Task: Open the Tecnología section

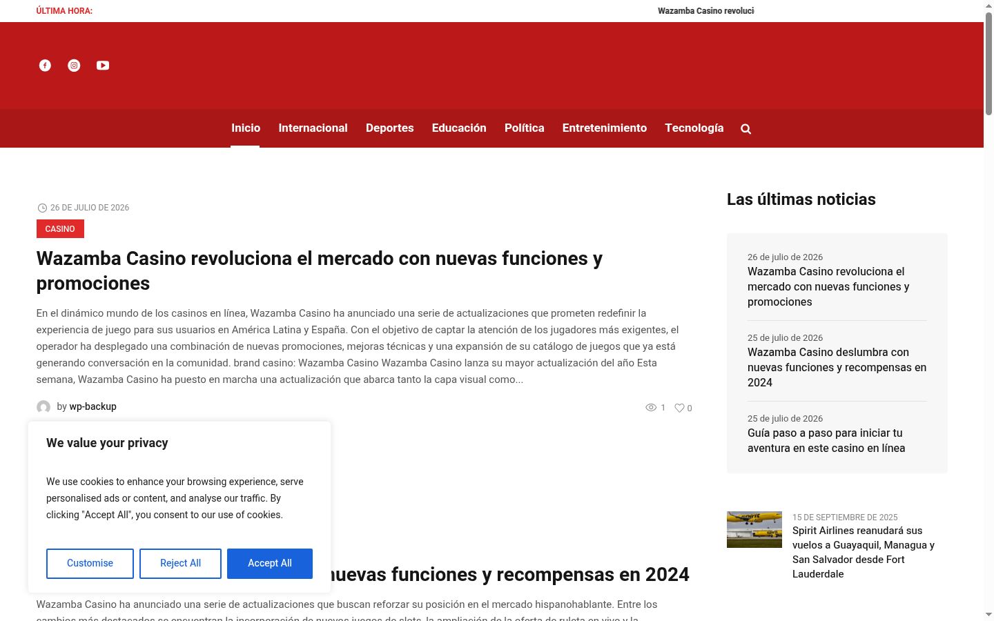Action: (x=694, y=128)
